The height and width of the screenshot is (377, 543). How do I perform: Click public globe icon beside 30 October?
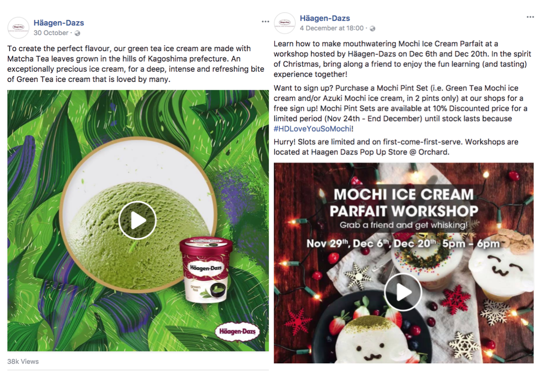point(77,33)
